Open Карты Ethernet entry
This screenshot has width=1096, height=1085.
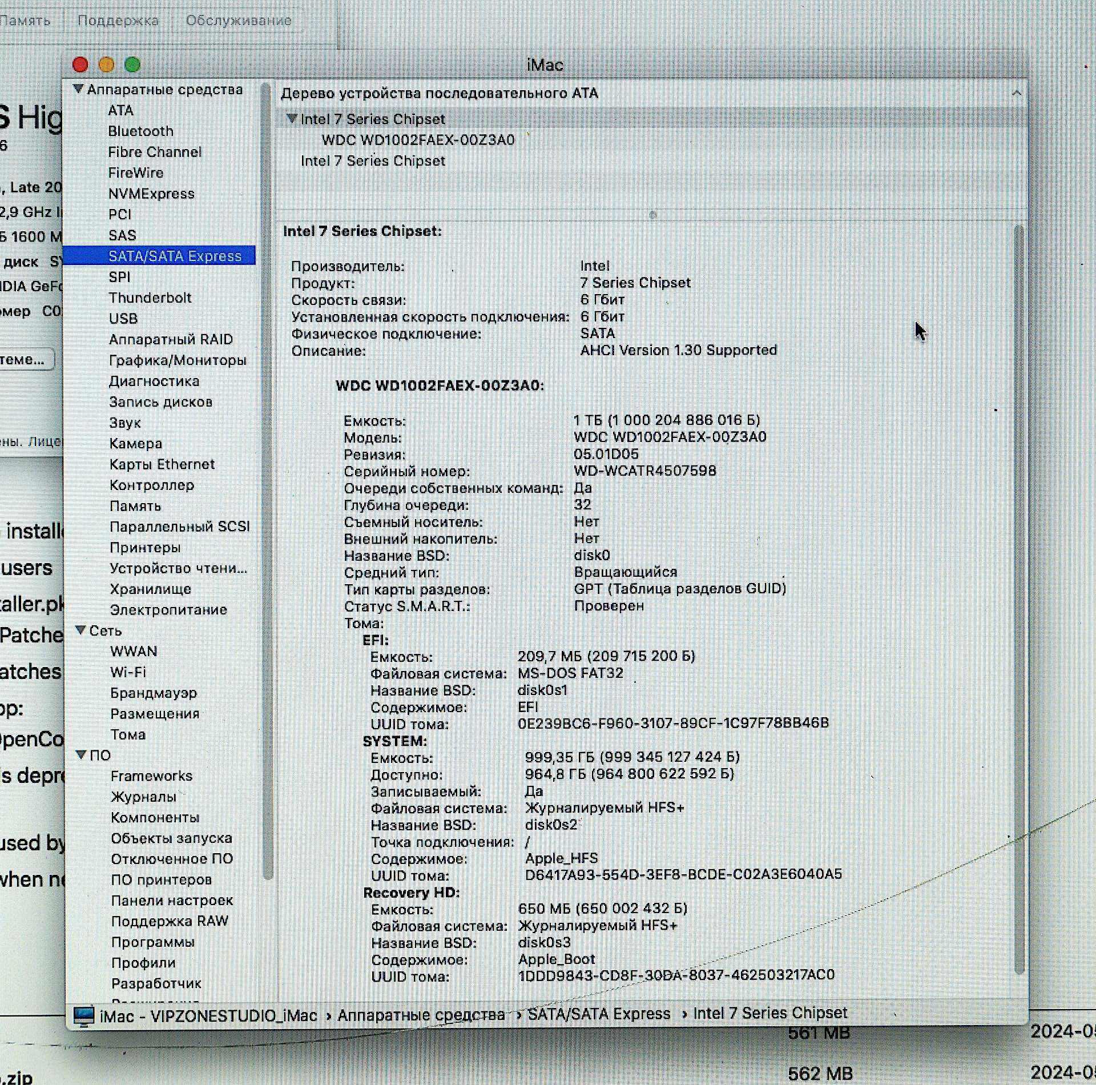[x=162, y=464]
